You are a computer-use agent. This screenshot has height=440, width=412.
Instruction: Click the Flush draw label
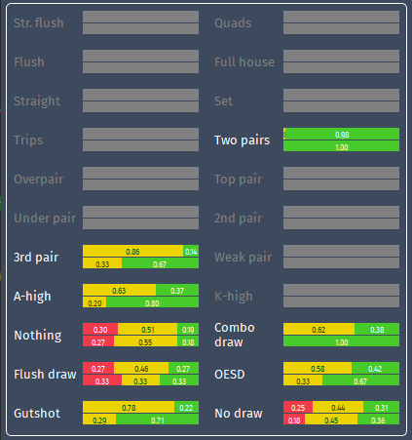[x=45, y=374]
